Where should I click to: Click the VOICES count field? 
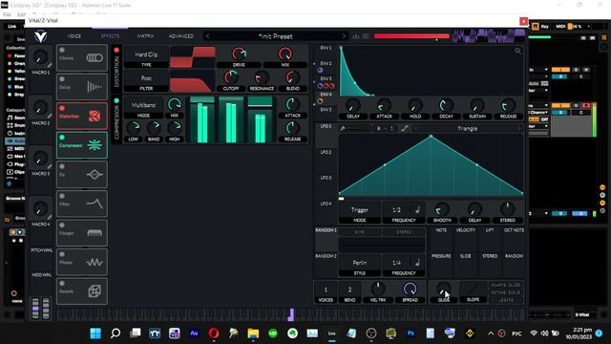pyautogui.click(x=326, y=290)
